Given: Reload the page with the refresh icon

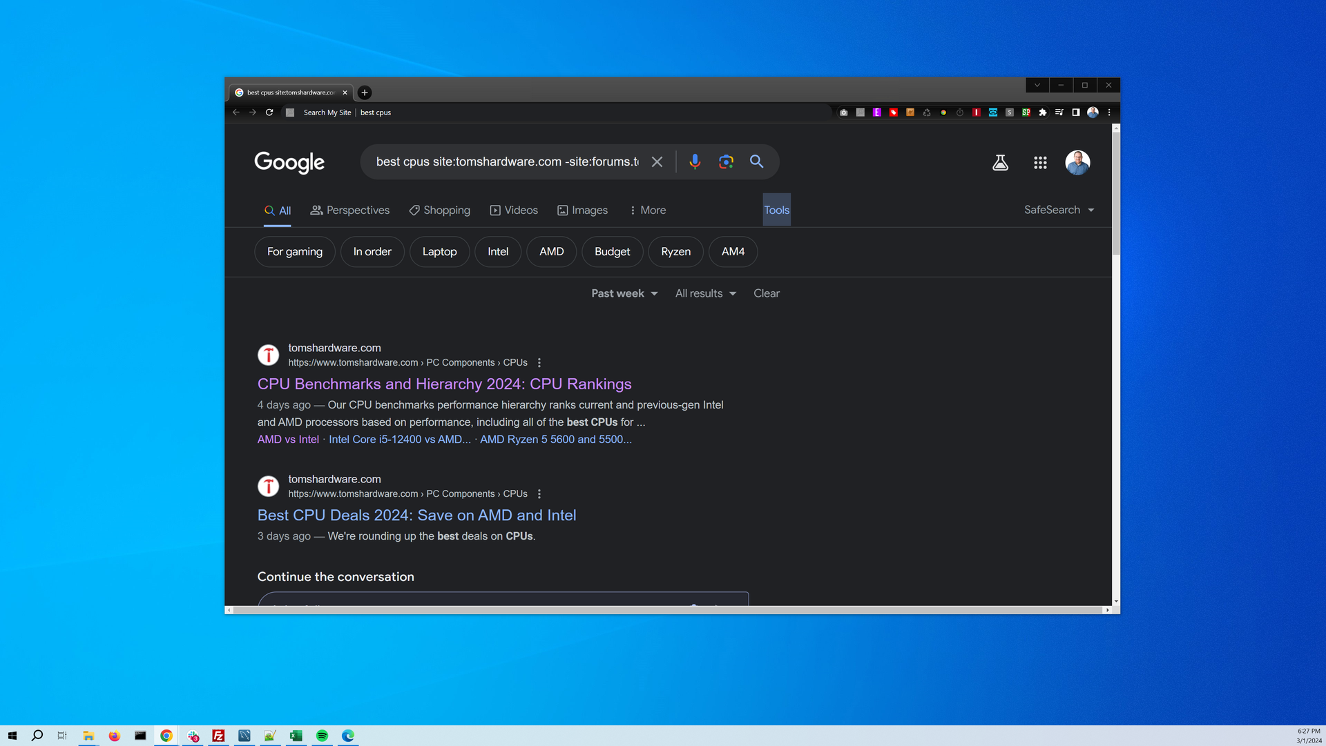Looking at the screenshot, I should pyautogui.click(x=270, y=112).
